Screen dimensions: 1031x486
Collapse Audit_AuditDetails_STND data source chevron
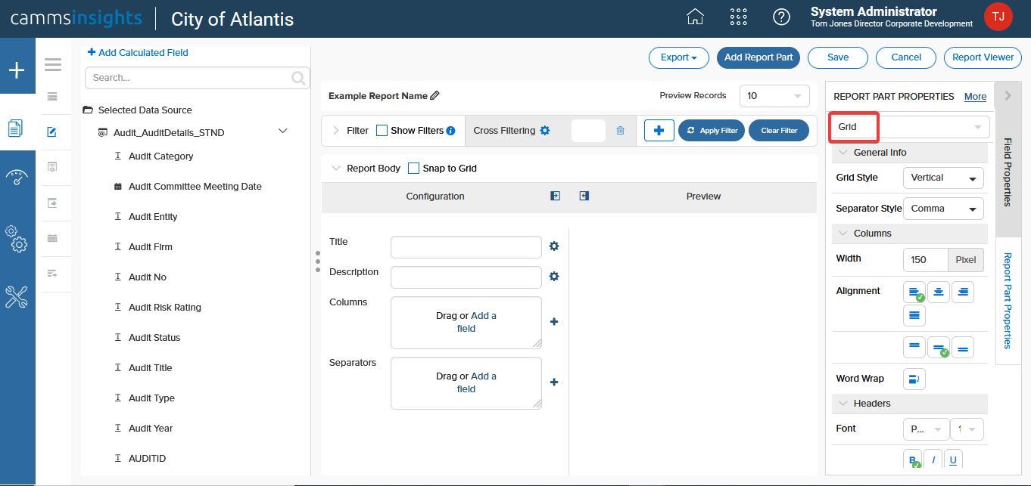point(283,132)
